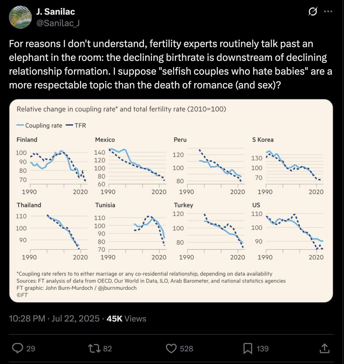Click the 528 likes count
The image size is (344, 364).
pyautogui.click(x=186, y=348)
